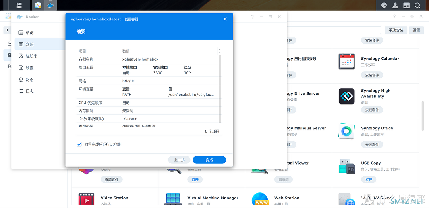Open Docker window help question mark
The height and width of the screenshot is (209, 429).
coord(253,17)
